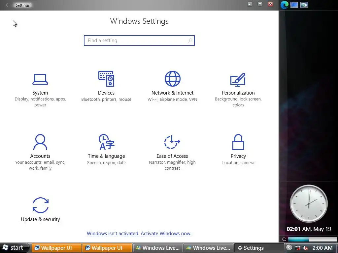Click the System label text
Viewport: 338px width, 253px height.
coord(40,93)
